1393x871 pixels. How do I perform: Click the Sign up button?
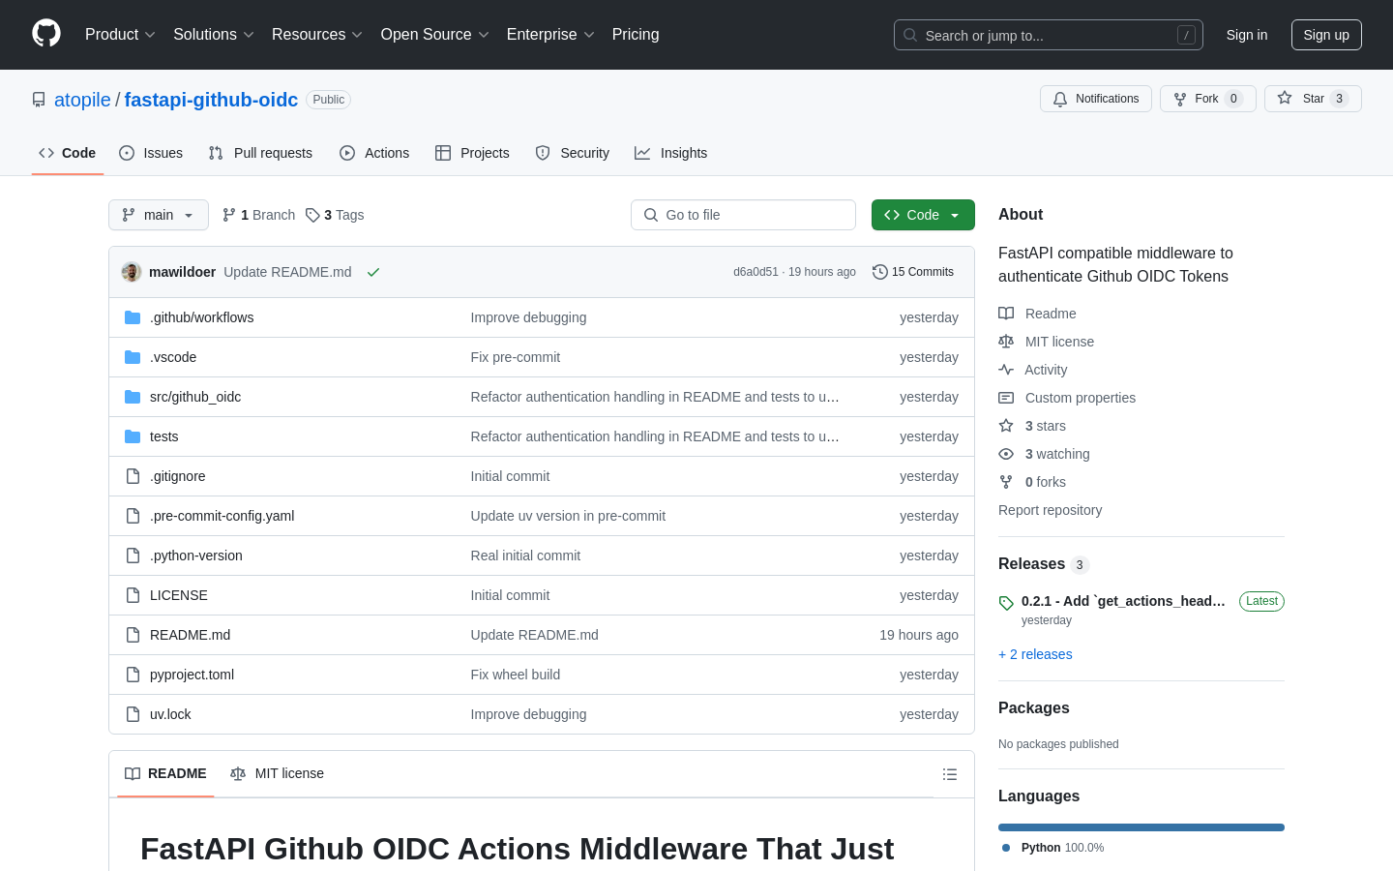point(1326,35)
